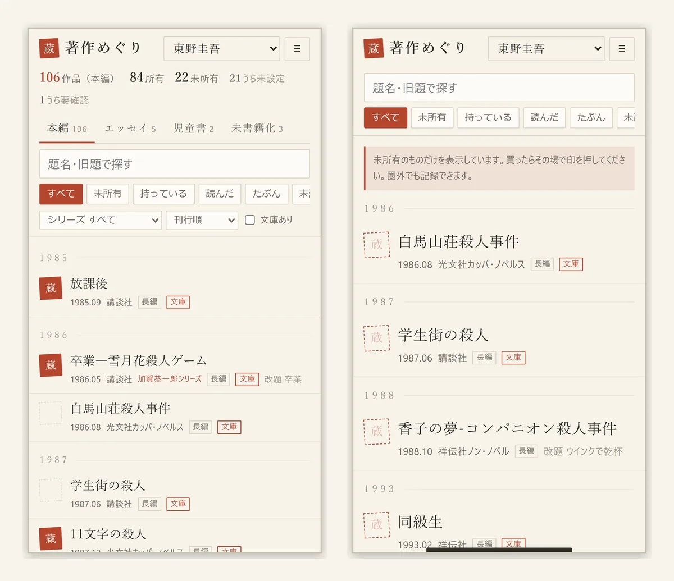674x581 pixels.
Task: Click the 21 うち未設定 stat
Action: (257, 78)
